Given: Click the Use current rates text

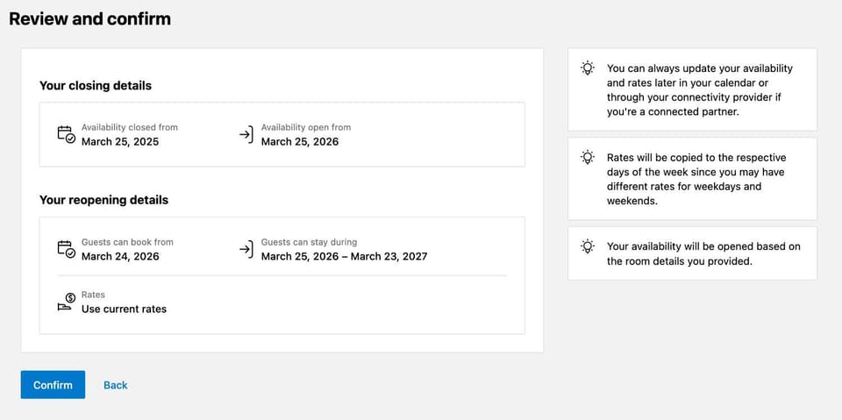Looking at the screenshot, I should (x=124, y=309).
